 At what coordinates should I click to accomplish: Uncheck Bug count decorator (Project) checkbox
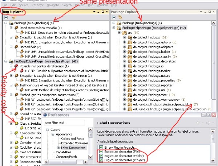(x=100, y=160)
